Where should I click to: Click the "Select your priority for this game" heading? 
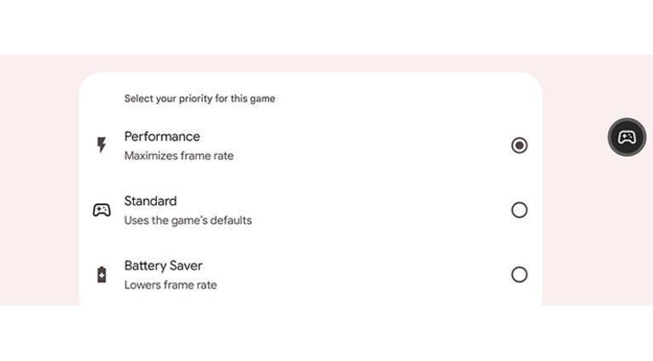199,98
